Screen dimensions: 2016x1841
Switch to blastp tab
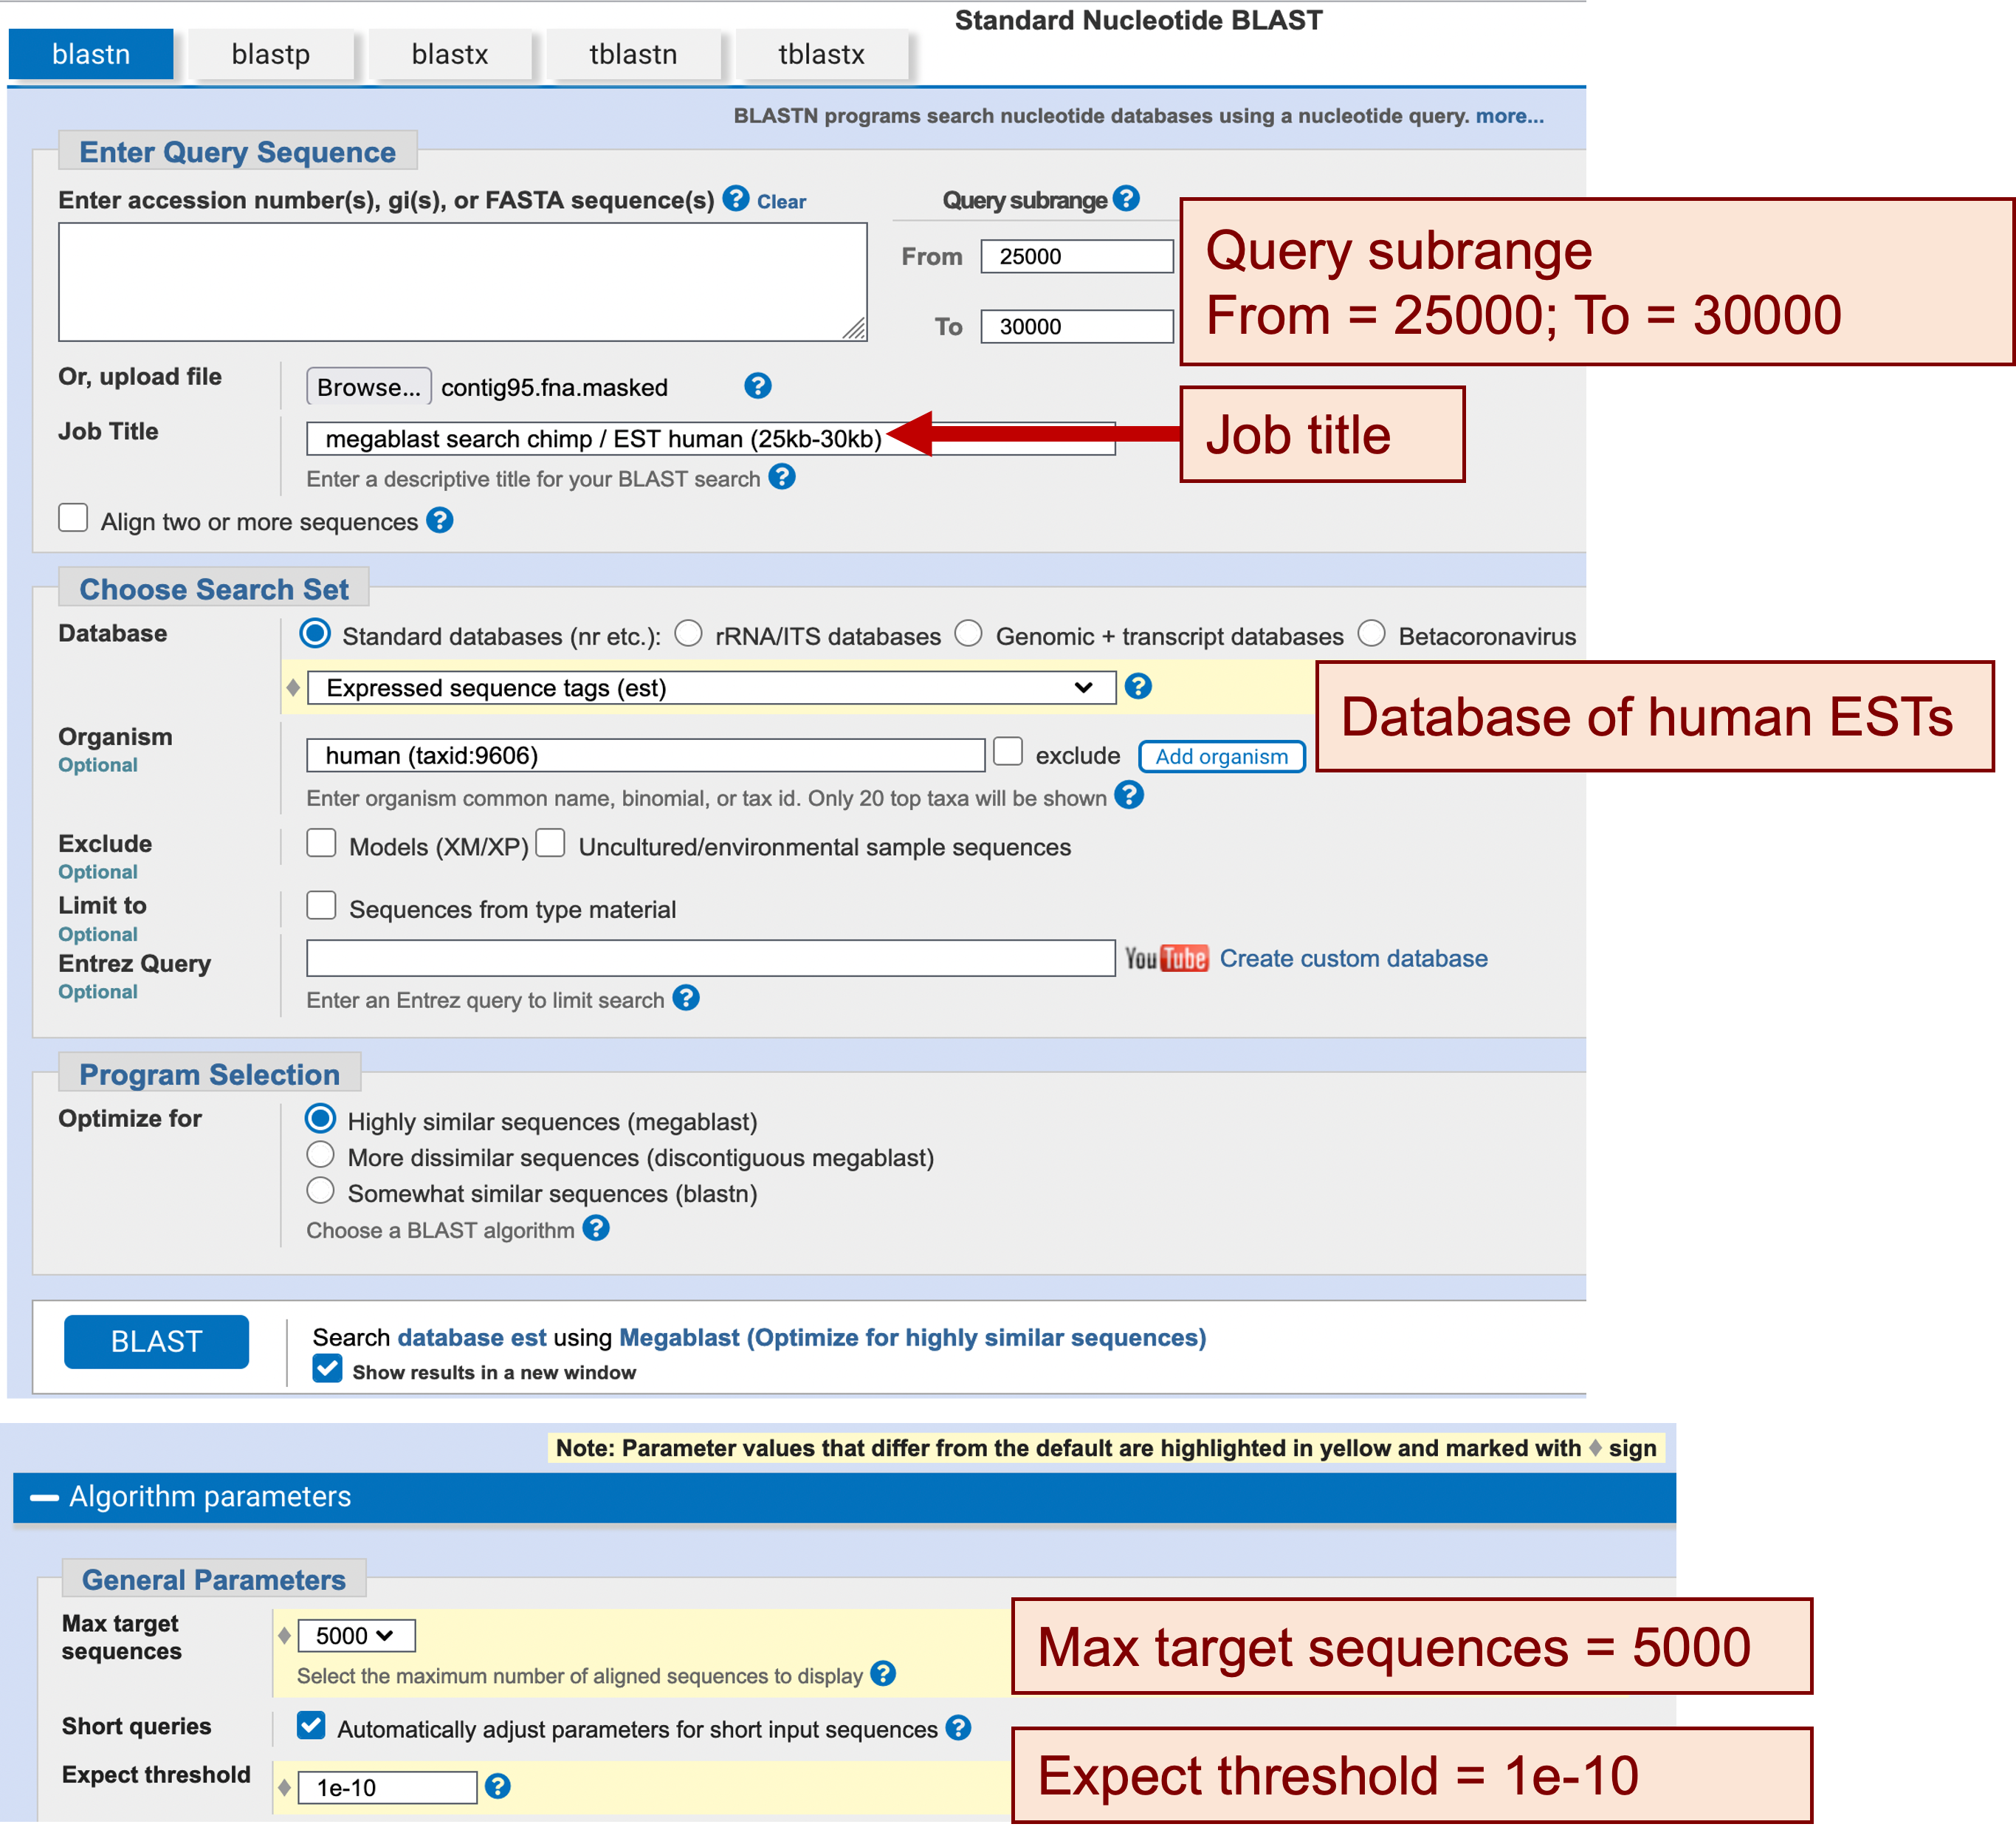(x=270, y=54)
